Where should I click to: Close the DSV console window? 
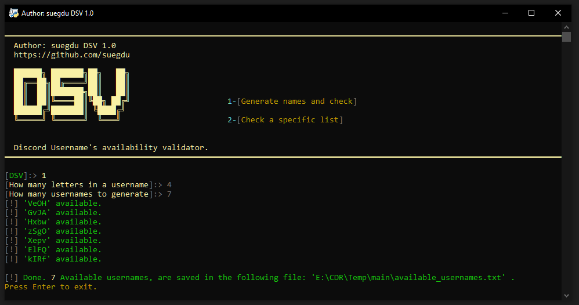(558, 13)
